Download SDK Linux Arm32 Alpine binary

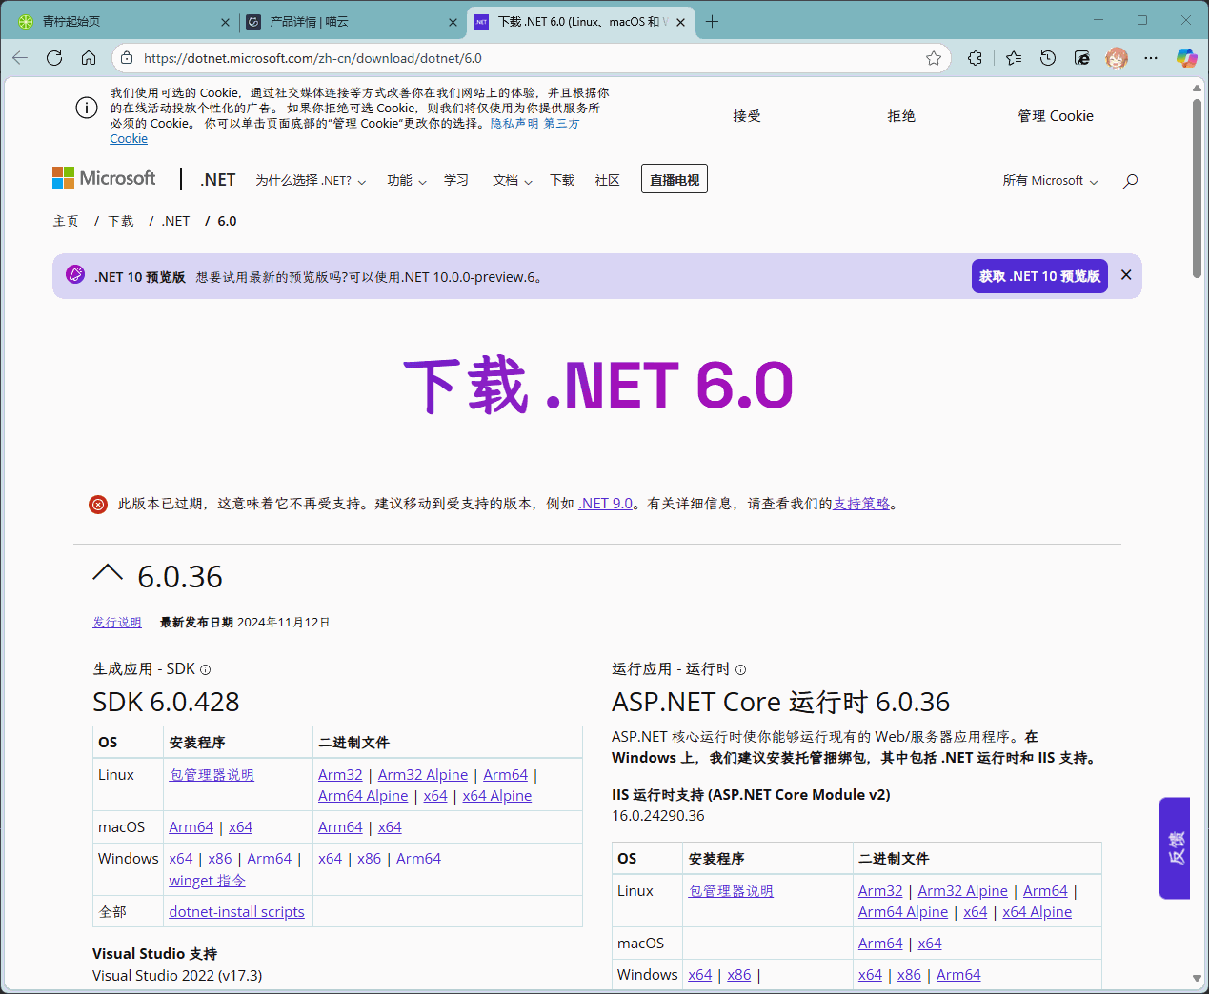(x=423, y=775)
